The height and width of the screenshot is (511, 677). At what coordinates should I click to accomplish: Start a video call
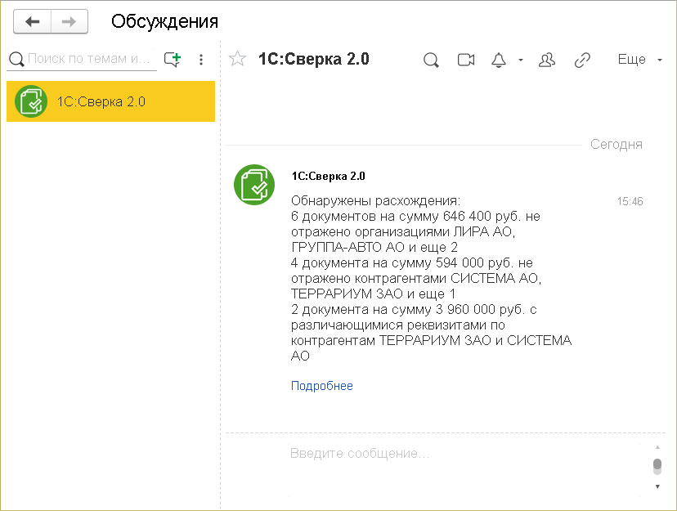466,60
